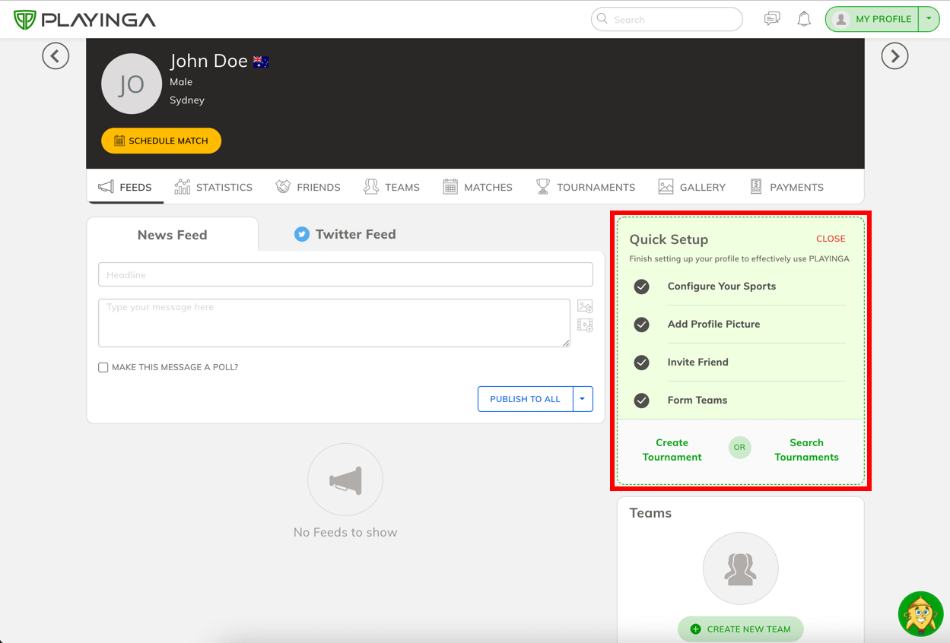Image resolution: width=950 pixels, height=643 pixels.
Task: Open the Tournaments tab
Action: click(585, 187)
